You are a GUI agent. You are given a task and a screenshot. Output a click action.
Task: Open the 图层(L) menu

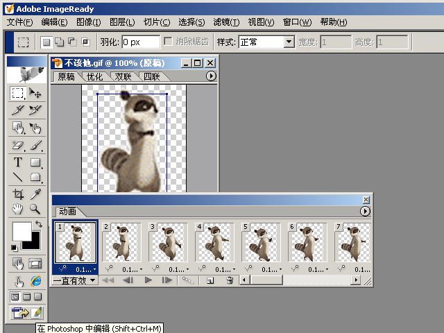pos(122,22)
